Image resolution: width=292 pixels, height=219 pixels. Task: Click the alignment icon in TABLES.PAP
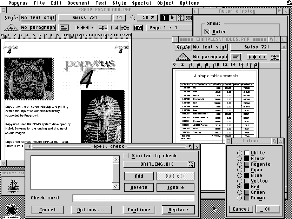tap(236, 57)
